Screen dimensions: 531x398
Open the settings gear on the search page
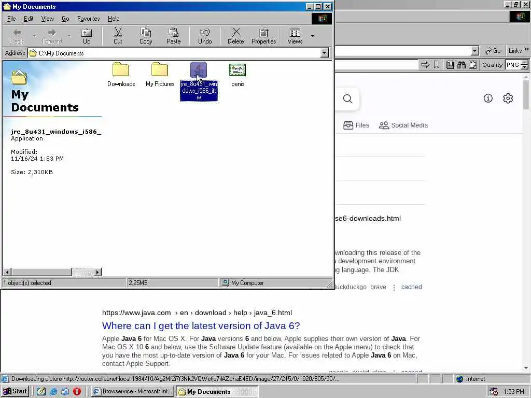[x=508, y=98]
